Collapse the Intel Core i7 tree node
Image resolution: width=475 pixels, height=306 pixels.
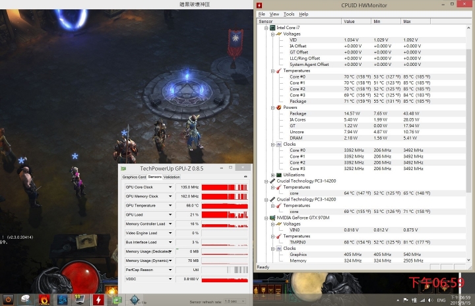coord(266,28)
